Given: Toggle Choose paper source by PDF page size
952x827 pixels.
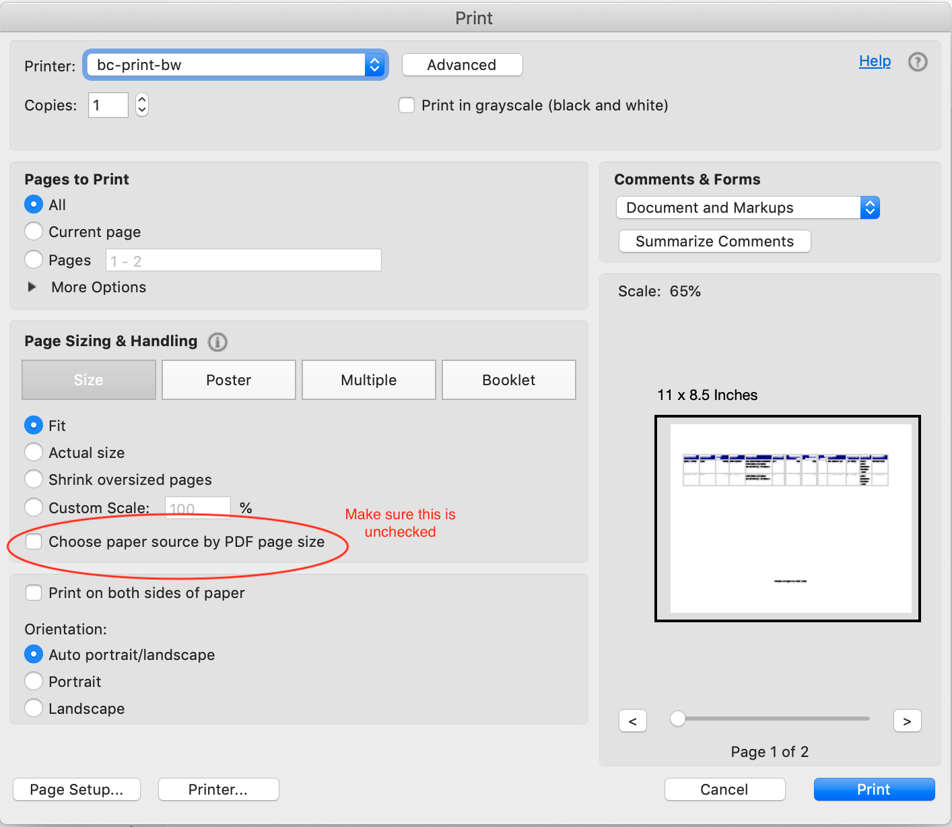Looking at the screenshot, I should (34, 541).
